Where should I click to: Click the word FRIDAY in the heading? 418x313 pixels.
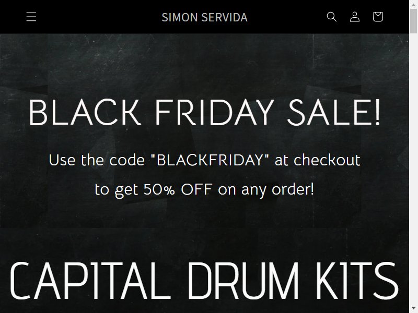pos(214,112)
